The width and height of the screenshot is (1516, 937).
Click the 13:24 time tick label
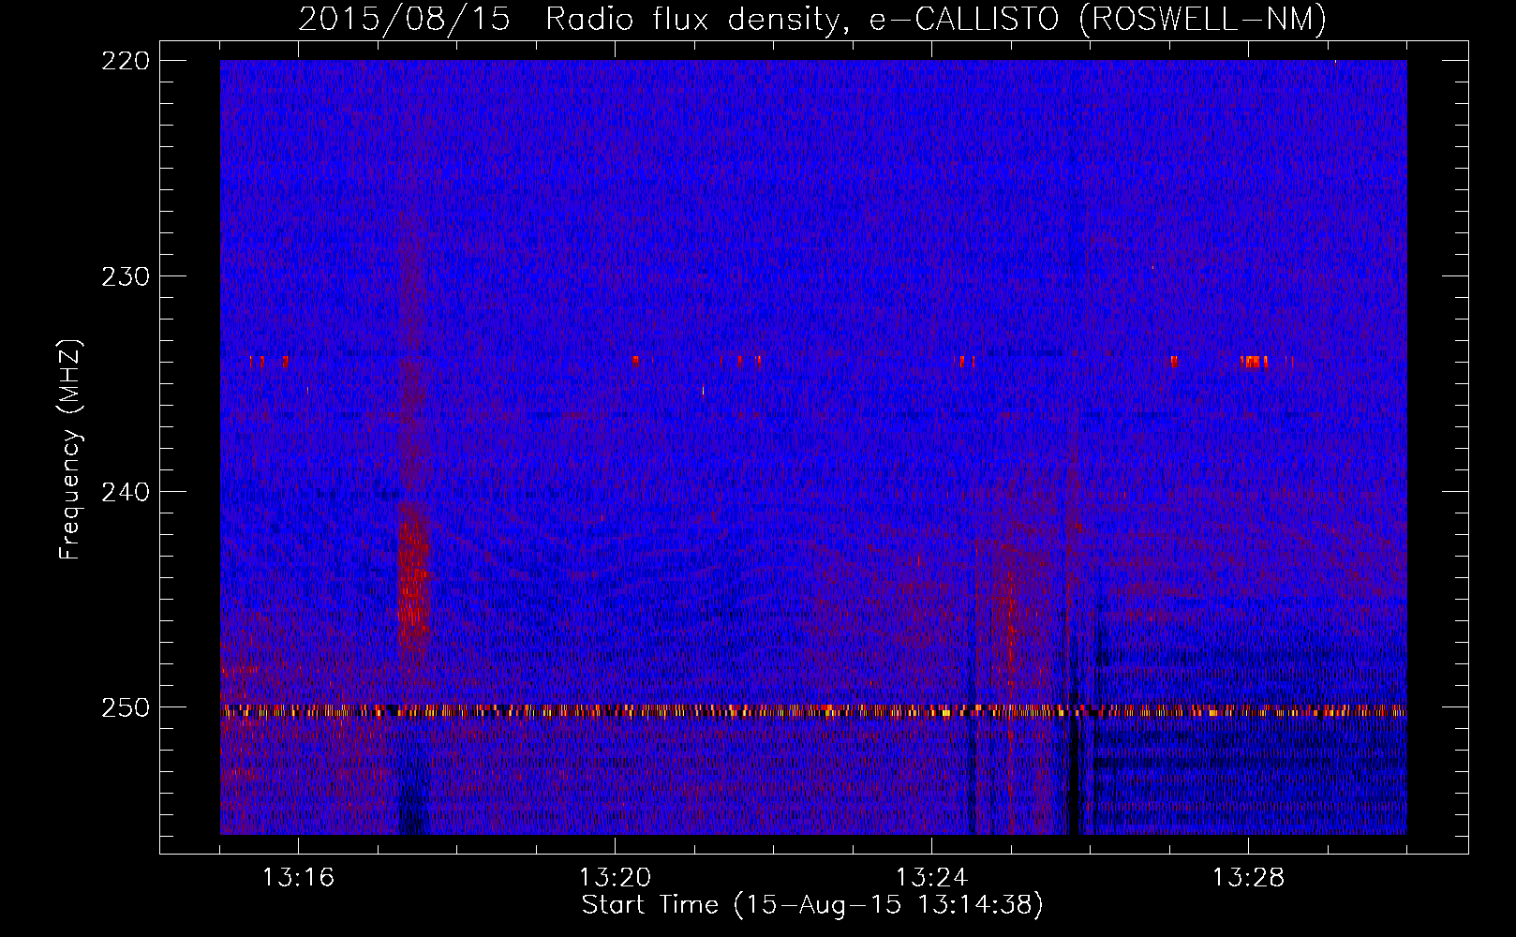[931, 877]
